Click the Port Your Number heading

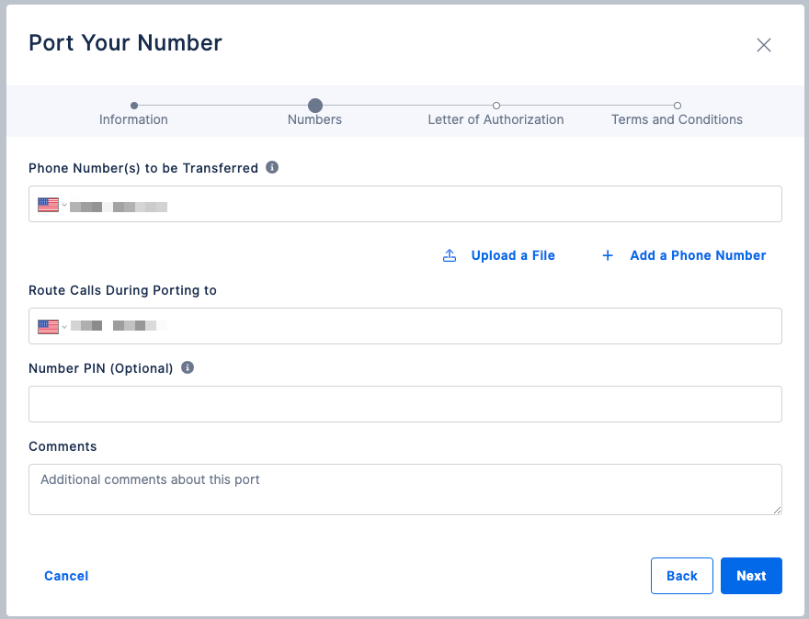(x=125, y=43)
